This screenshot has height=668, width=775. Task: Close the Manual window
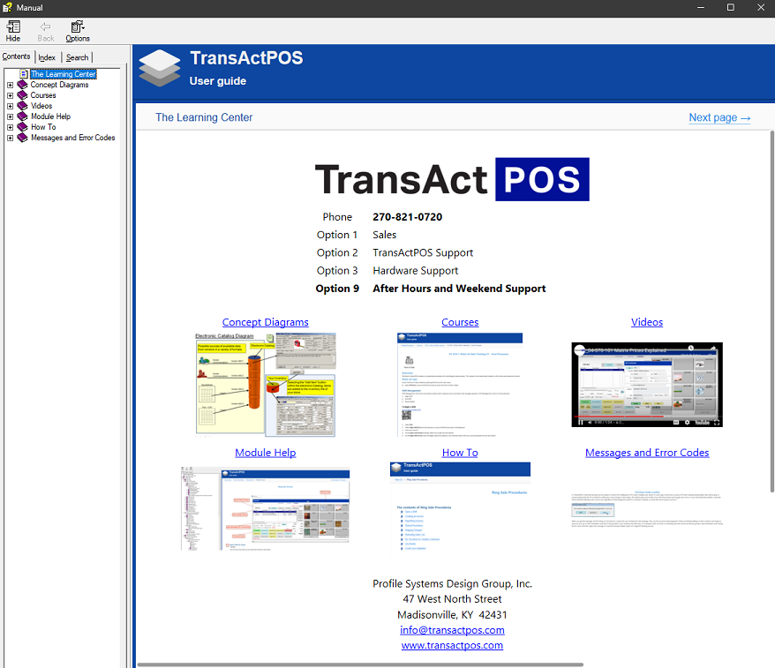point(761,8)
